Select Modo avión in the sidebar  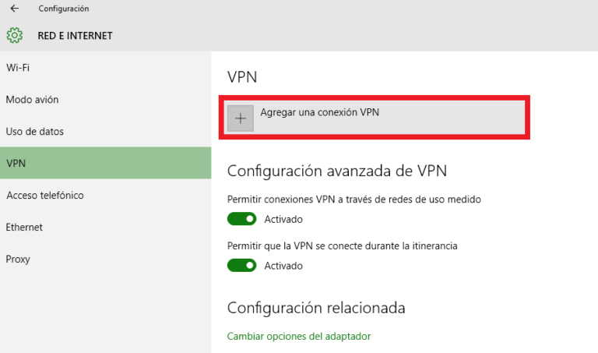pyautogui.click(x=32, y=100)
